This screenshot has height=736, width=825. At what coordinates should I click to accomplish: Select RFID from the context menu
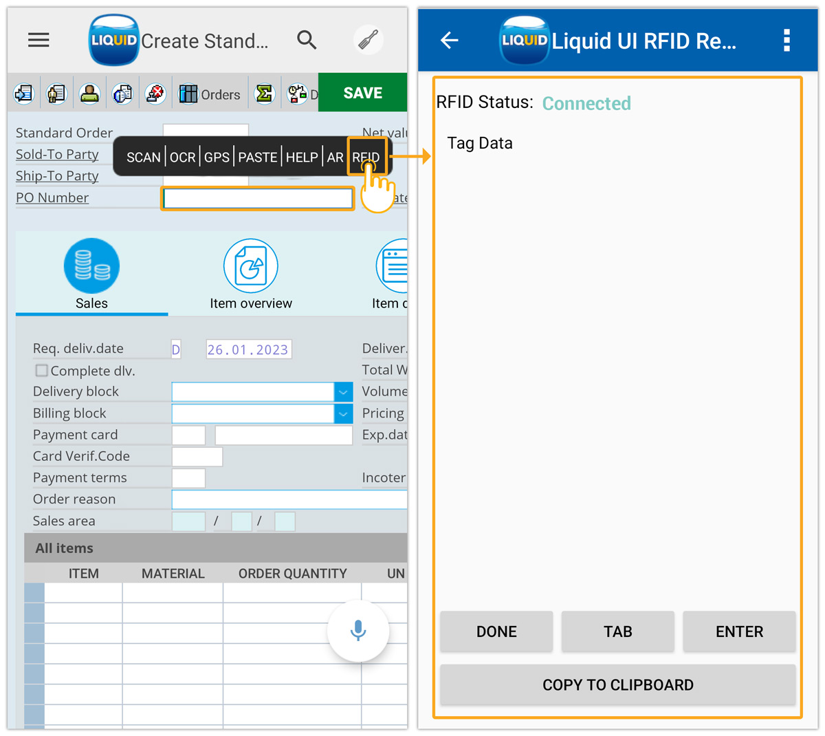point(368,157)
